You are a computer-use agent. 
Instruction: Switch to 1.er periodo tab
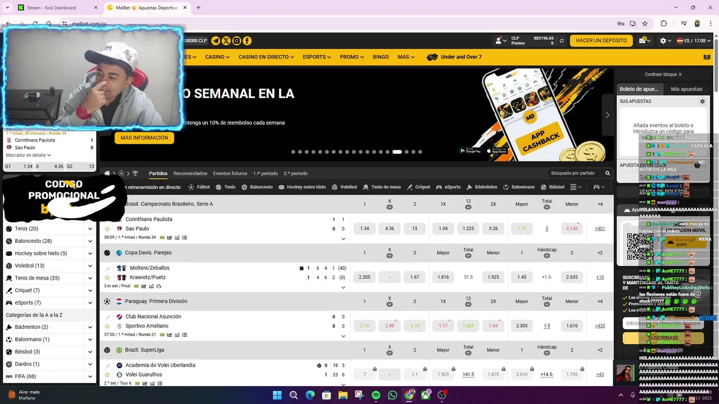[x=265, y=173]
